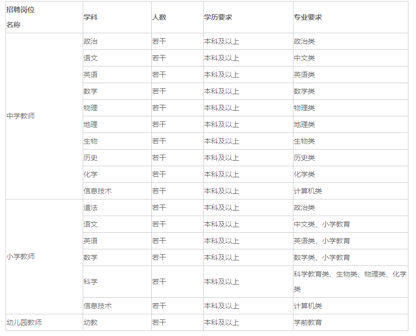Select the 学前教育 major requirement cell
Image resolution: width=416 pixels, height=336 pixels.
[308, 322]
